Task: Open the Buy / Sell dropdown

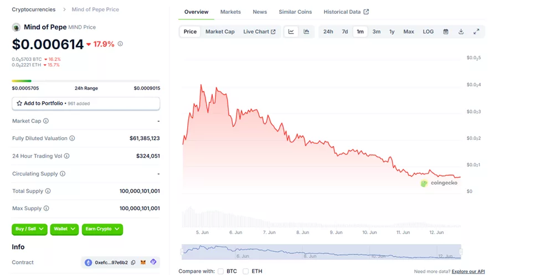Action: tap(29, 229)
